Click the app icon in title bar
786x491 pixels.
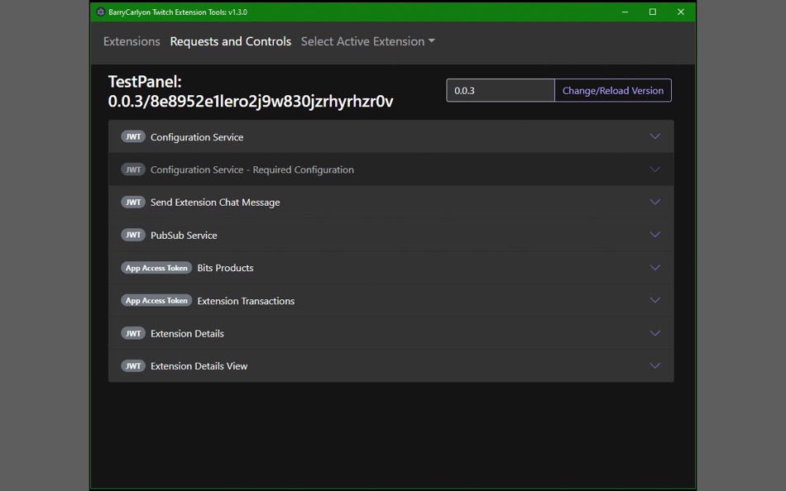point(100,12)
